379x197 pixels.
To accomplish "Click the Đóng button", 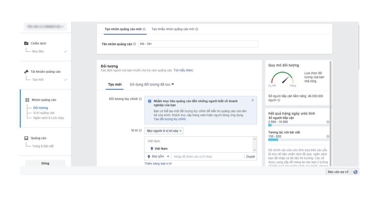I will click(x=45, y=163).
